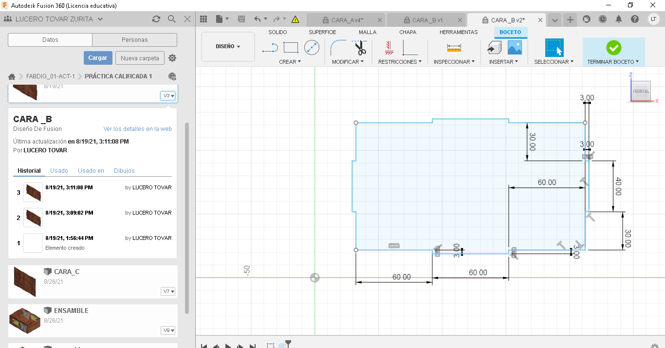Expand the TERMINAR BOCETO menu
This screenshot has width=665, height=348.
[x=613, y=62]
